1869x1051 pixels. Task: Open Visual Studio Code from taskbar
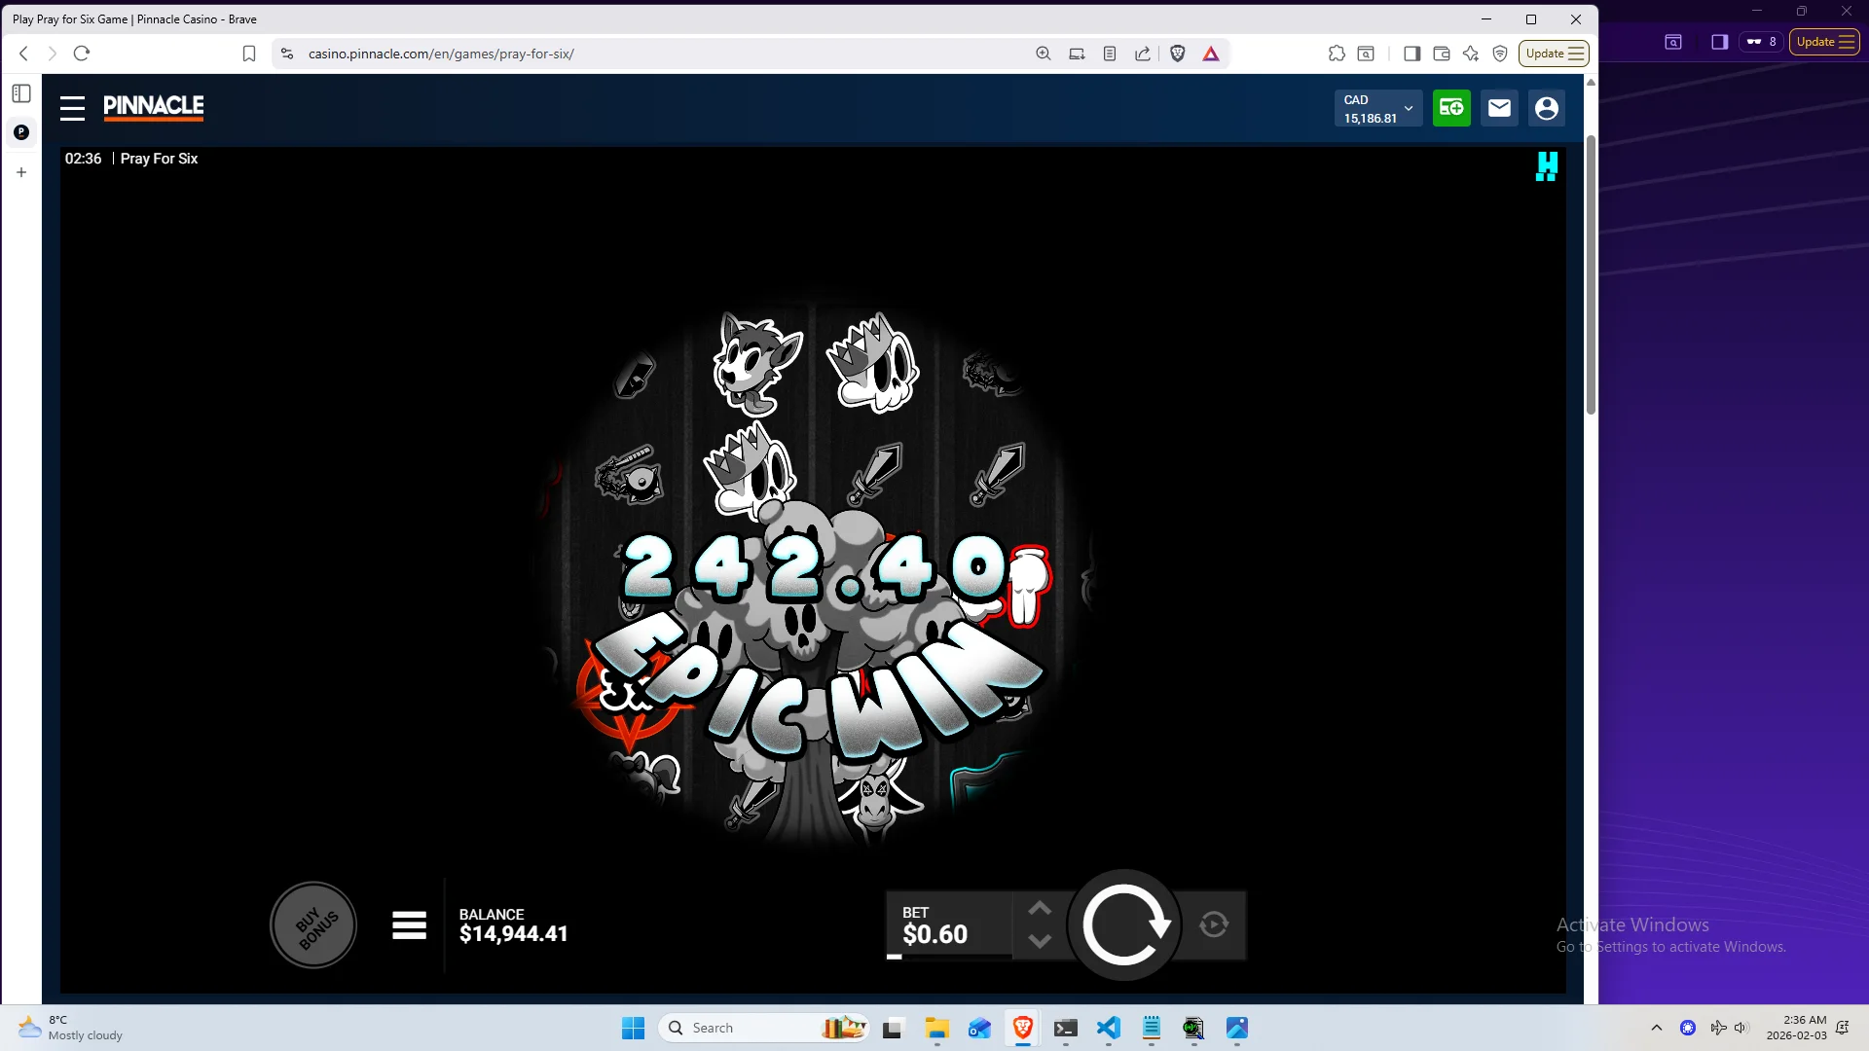click(1108, 1028)
